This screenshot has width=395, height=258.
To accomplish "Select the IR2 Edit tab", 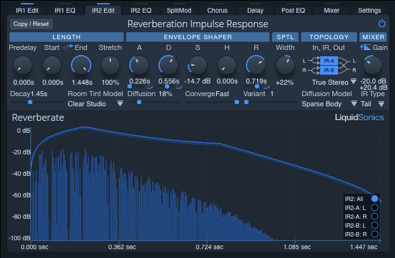I will (103, 11).
